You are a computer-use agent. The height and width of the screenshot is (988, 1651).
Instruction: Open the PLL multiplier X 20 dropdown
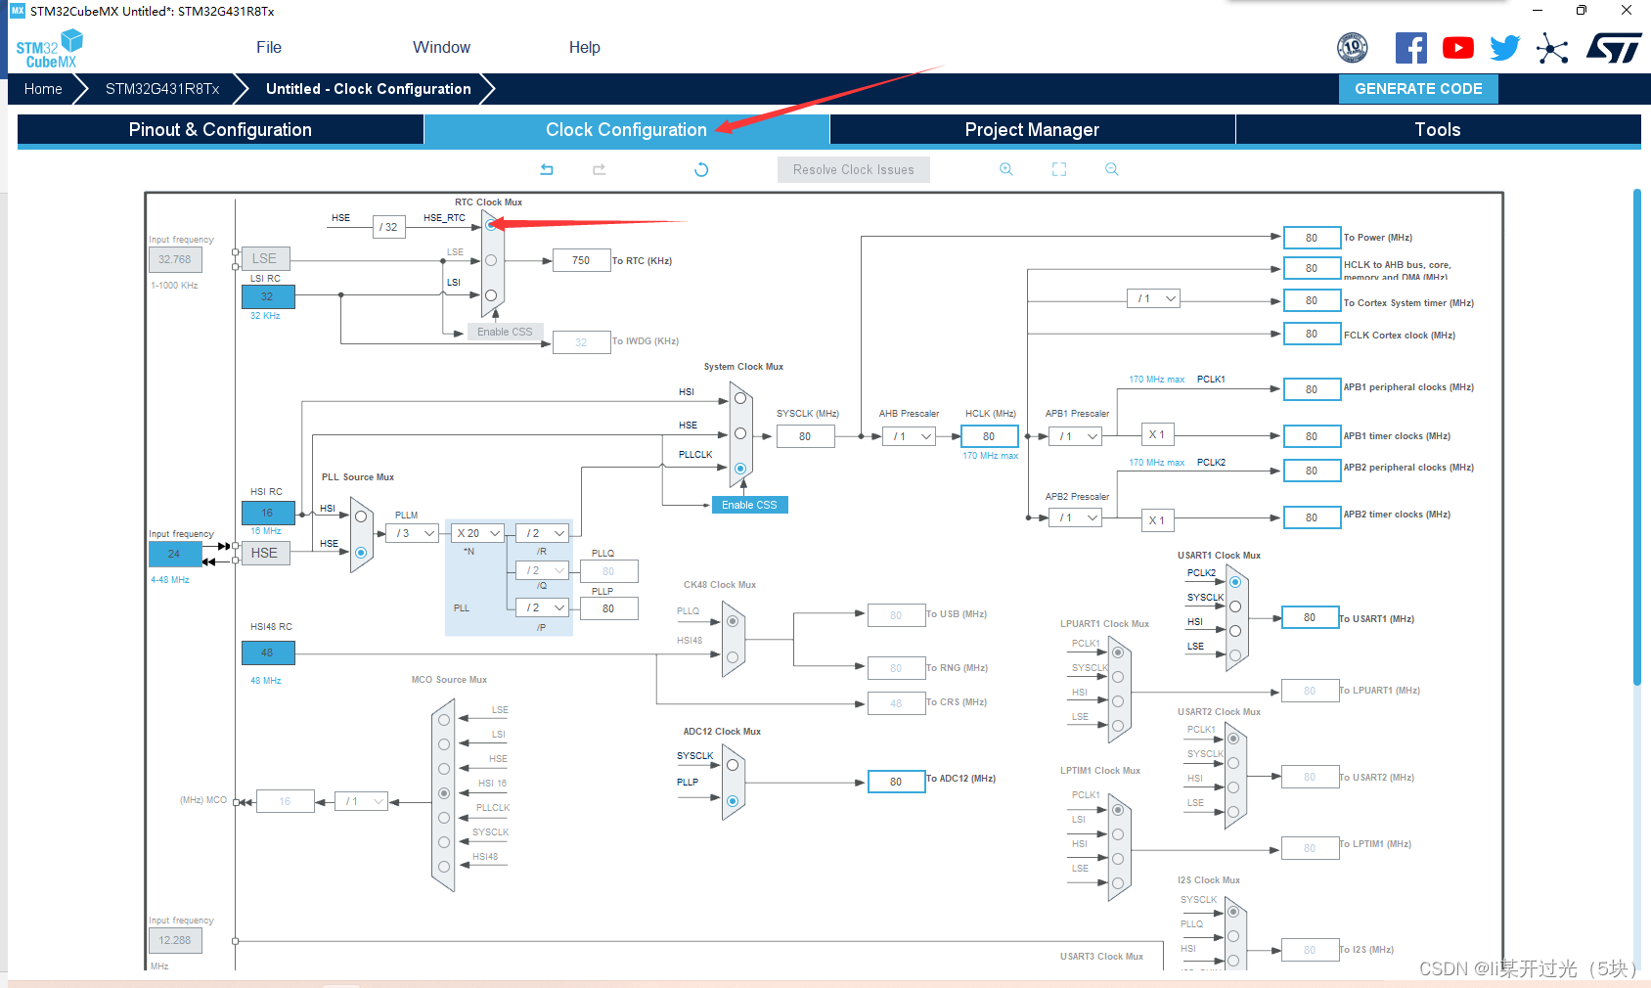(478, 533)
